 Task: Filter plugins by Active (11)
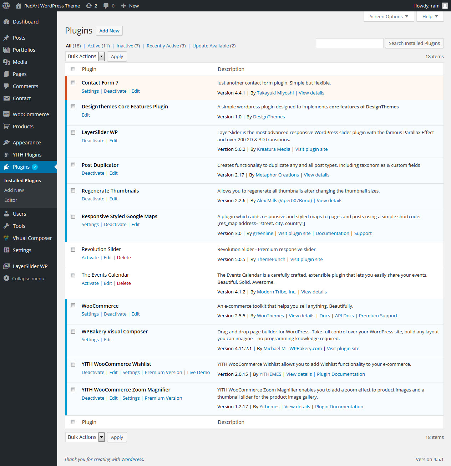[x=98, y=46]
